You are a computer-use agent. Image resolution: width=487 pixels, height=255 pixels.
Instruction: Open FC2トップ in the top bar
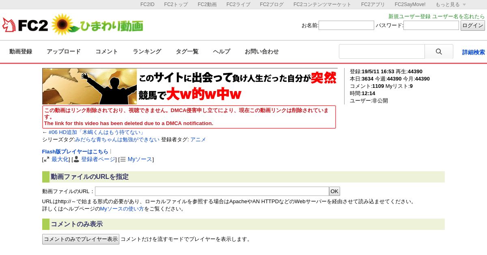click(x=176, y=4)
